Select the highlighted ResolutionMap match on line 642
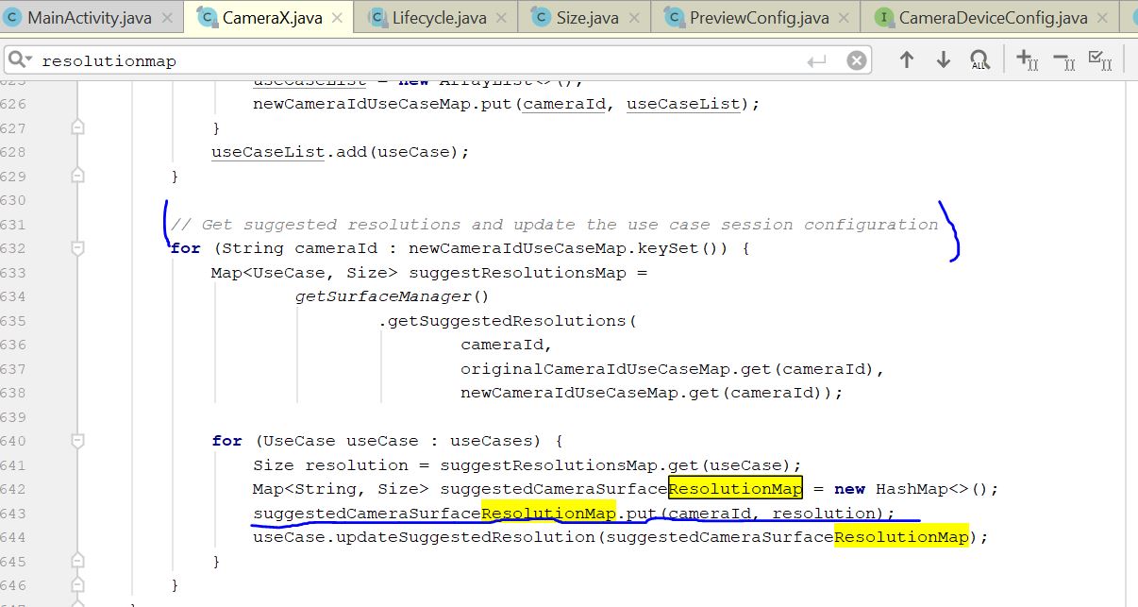The image size is (1138, 607). point(736,489)
